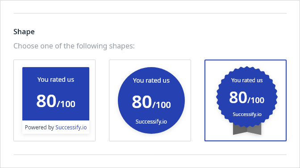Click the blue circular rating badge preview
This screenshot has height=168, width=300.
click(151, 100)
